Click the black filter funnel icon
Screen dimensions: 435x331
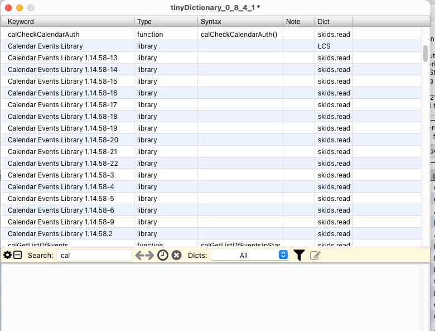(299, 255)
